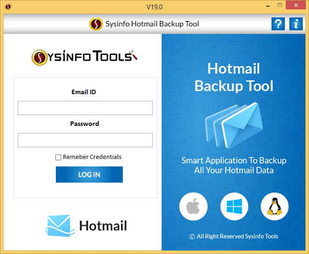
Task: Click the Hotmail Backup Tool heading
Action: coord(234,77)
